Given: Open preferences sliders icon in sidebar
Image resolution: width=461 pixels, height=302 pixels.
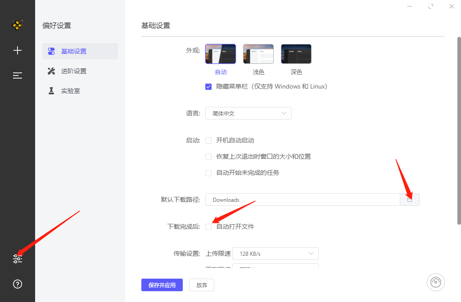Looking at the screenshot, I should 18,258.
